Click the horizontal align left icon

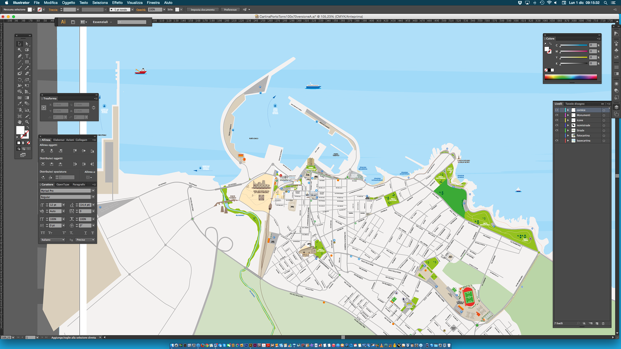coord(43,151)
